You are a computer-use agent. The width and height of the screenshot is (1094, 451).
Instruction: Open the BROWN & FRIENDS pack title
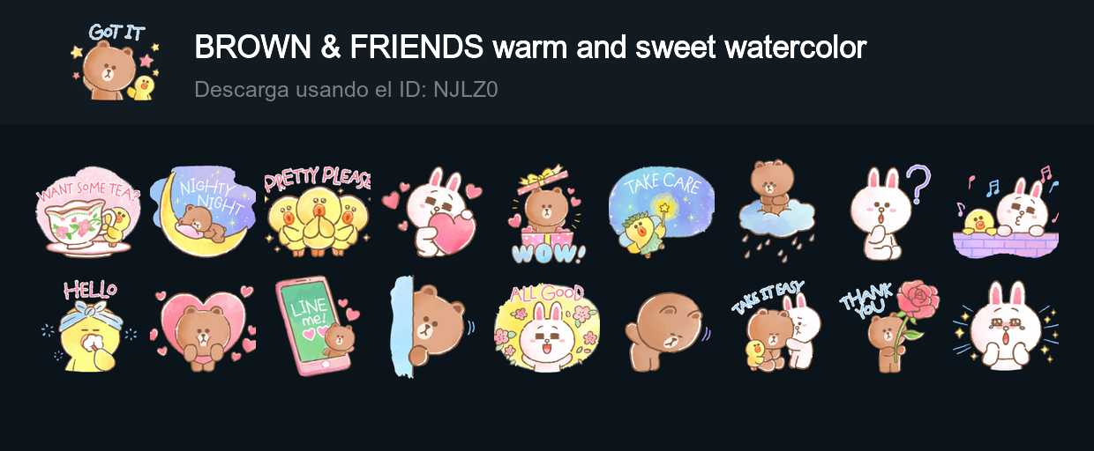530,47
